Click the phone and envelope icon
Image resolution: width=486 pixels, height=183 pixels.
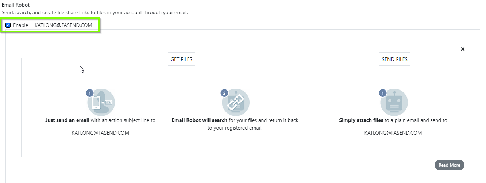point(101,102)
